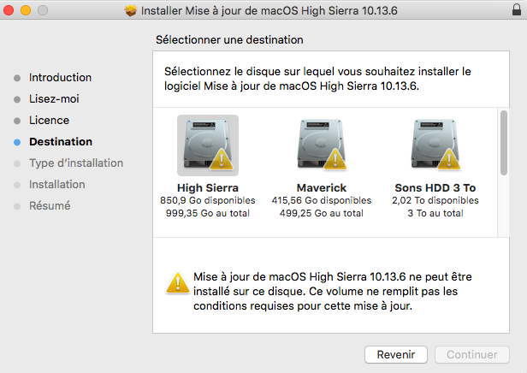Open the Lisez-moi step
This screenshot has height=373, width=527.
click(55, 99)
